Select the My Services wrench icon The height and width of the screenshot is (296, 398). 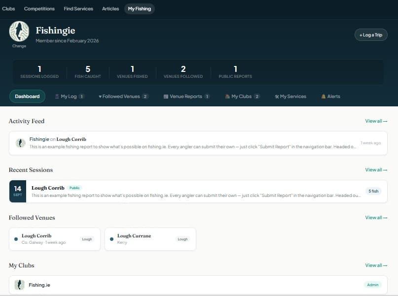coord(276,97)
